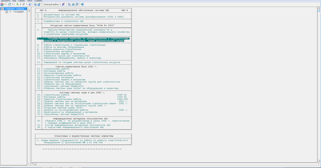Select the Главная страни... tree item
The image size is (321, 168).
coord(15,9)
